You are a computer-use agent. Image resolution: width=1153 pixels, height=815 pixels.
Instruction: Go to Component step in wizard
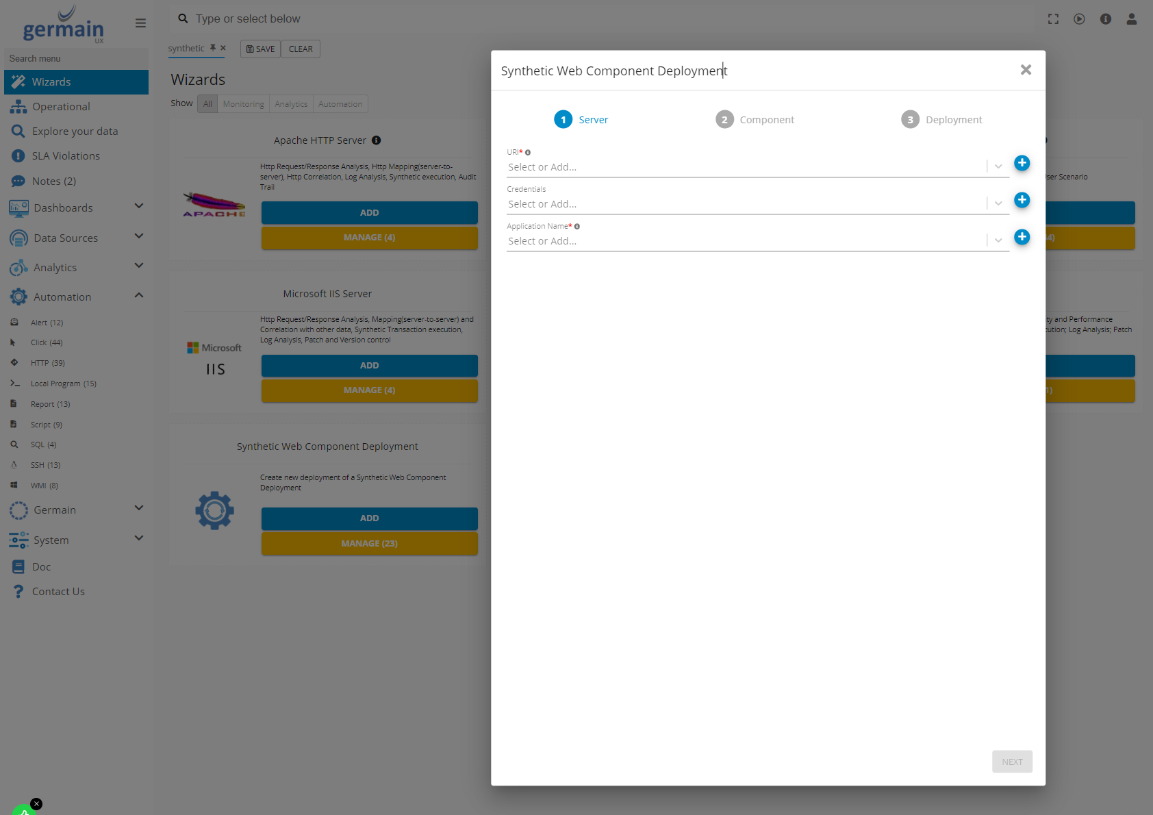click(x=755, y=120)
